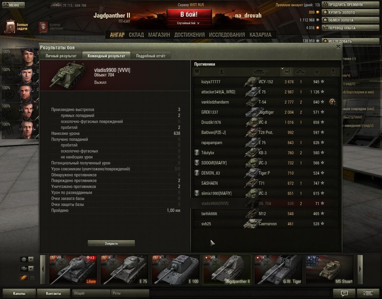This screenshot has height=299, width=382.
Task: Select tanhik666 M12 row
Action: (266, 214)
